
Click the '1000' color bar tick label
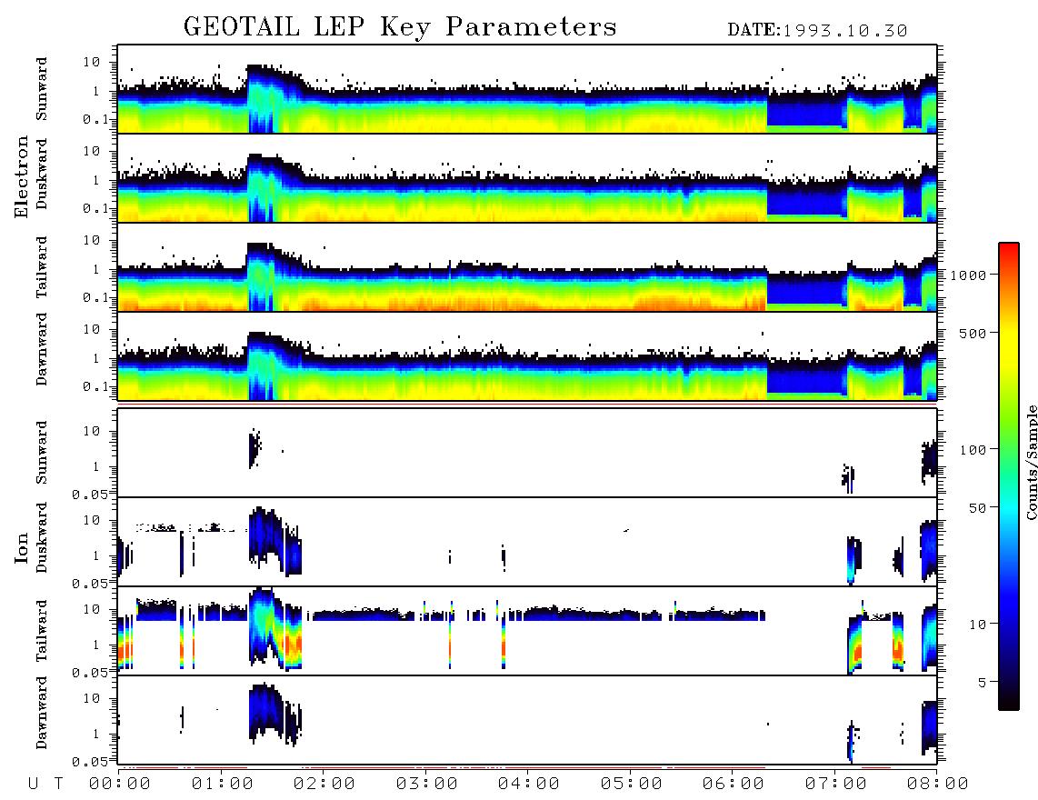pyautogui.click(x=968, y=275)
